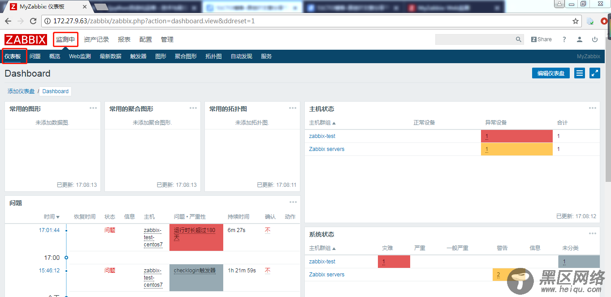The height and width of the screenshot is (297, 611).
Task: Open Zabbix servers in 系统状态 table
Action: (327, 275)
